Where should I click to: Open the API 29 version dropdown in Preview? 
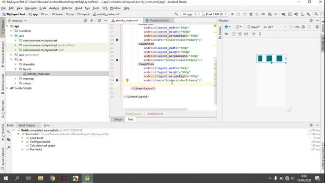[268, 27]
